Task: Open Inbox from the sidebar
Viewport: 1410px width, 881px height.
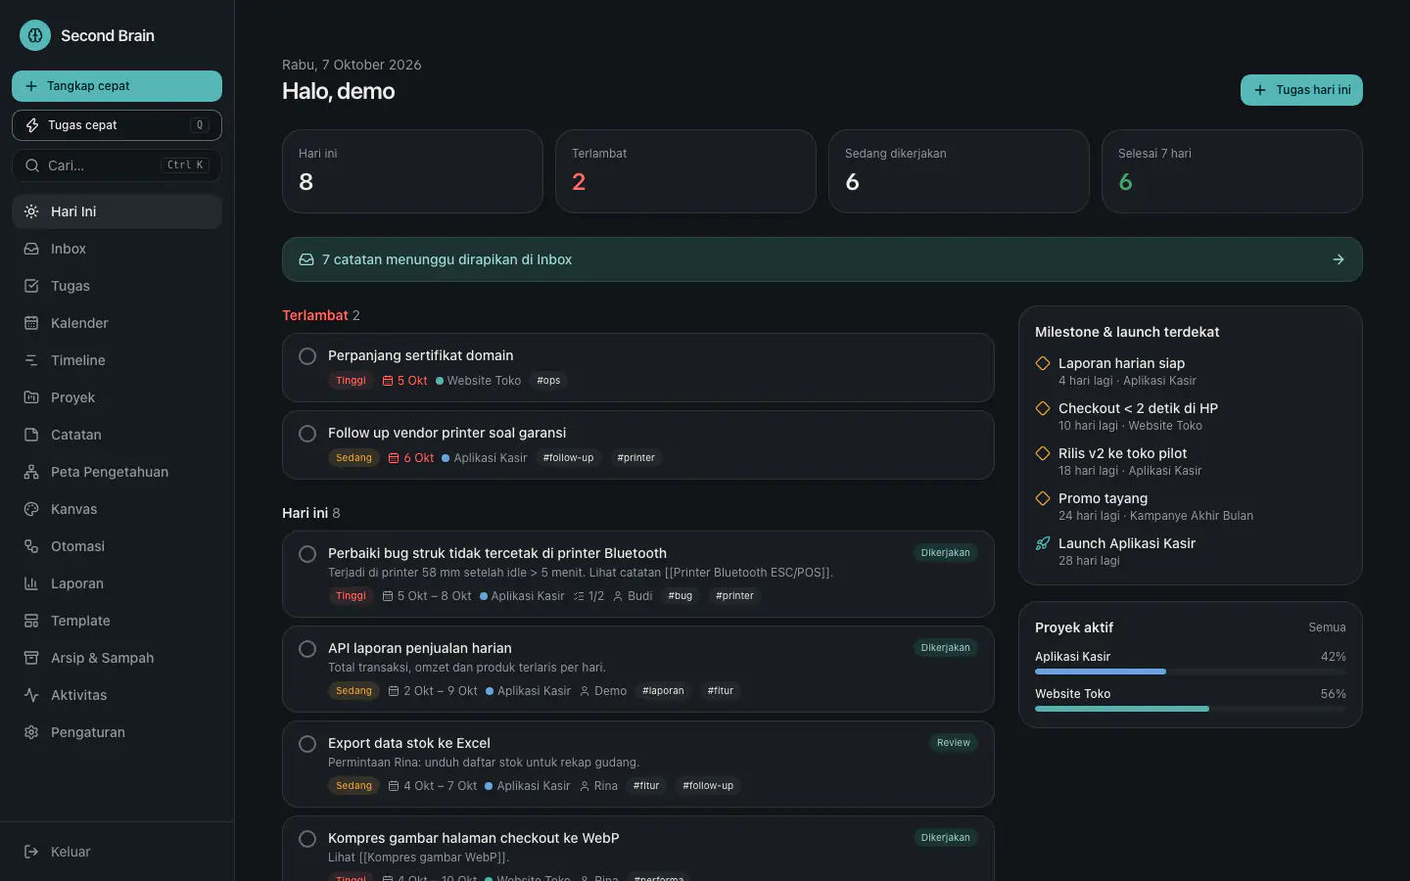Action: pyautogui.click(x=117, y=249)
